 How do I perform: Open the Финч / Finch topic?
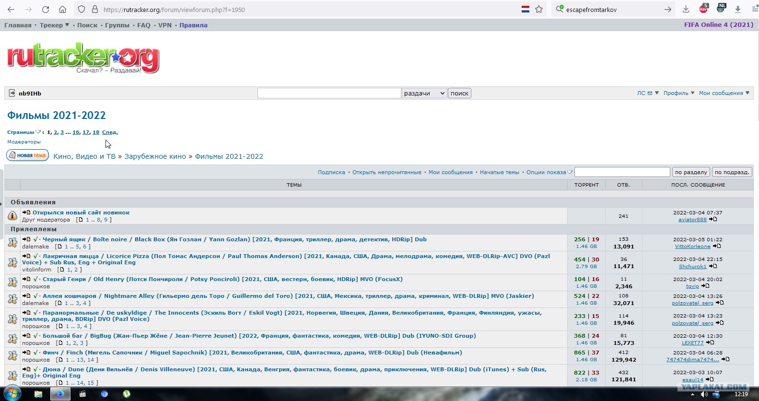pos(252,353)
